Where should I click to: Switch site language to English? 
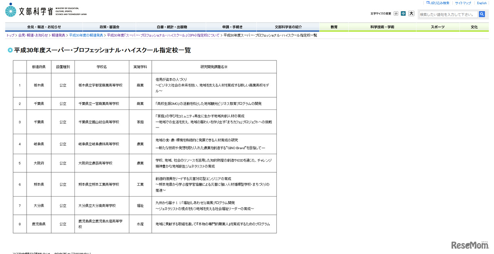point(482,3)
